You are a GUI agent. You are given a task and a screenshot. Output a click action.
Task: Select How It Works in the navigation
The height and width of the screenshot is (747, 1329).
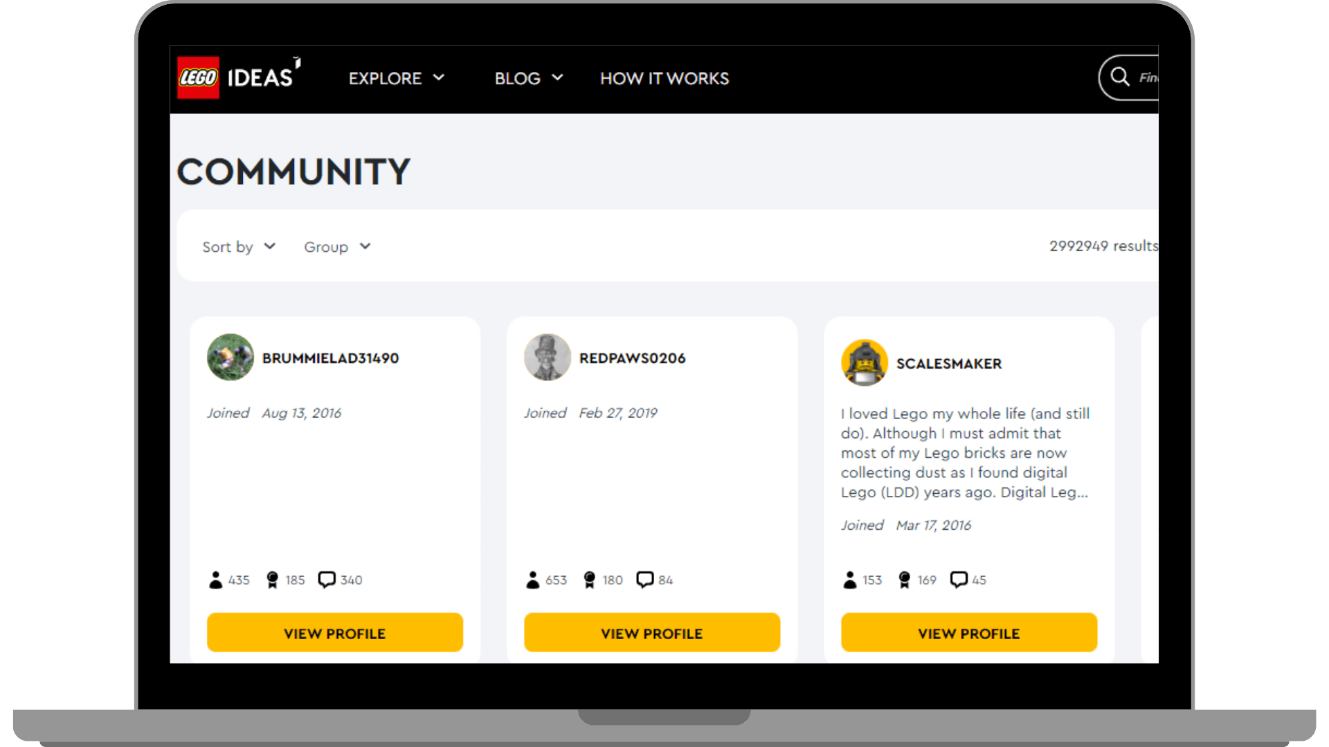[x=664, y=78]
